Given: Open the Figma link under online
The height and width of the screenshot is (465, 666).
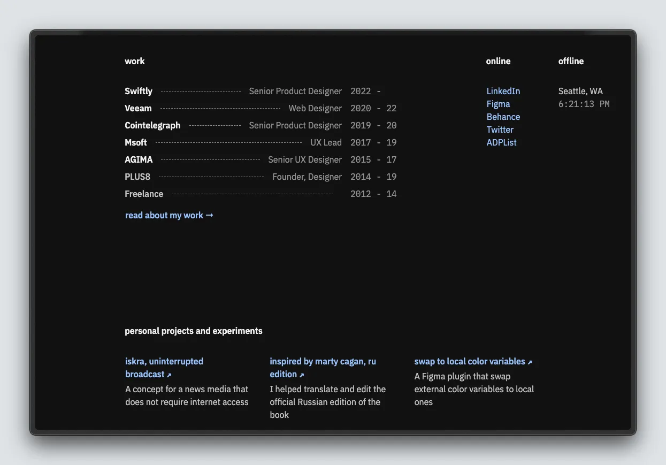Looking at the screenshot, I should click(498, 104).
